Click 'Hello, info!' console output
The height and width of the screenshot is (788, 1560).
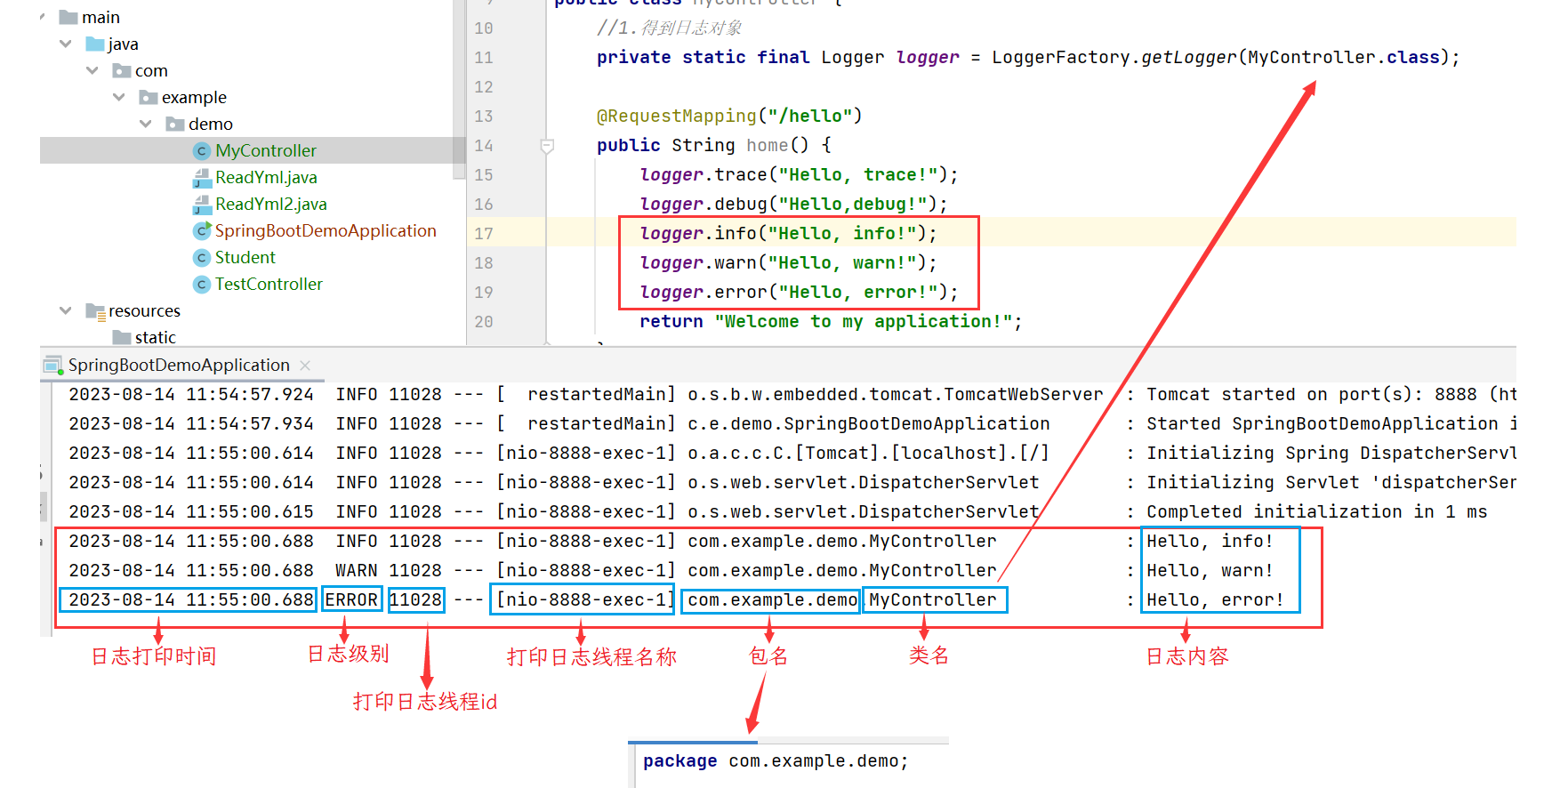(1210, 541)
